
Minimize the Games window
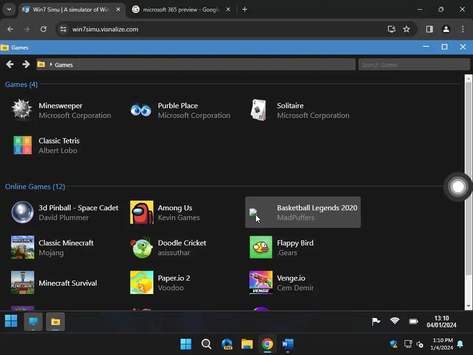coord(426,47)
